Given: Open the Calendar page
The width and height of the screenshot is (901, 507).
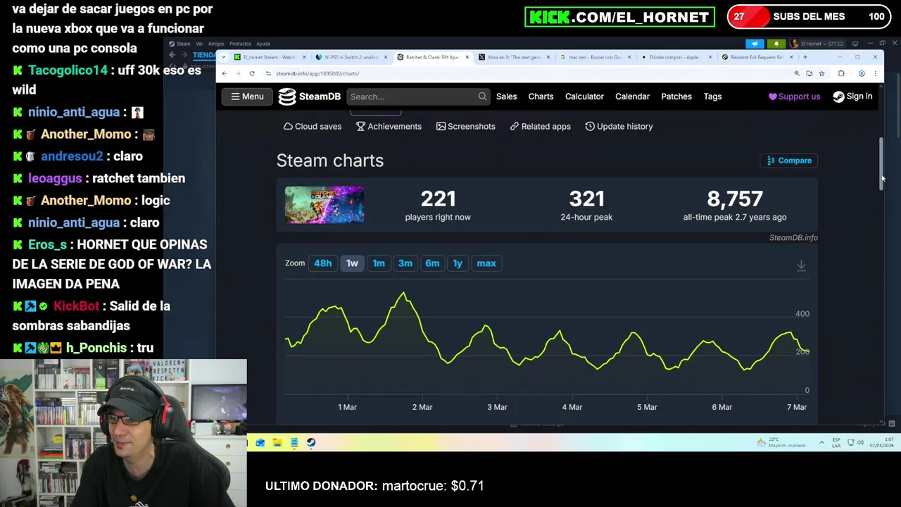Looking at the screenshot, I should (632, 96).
